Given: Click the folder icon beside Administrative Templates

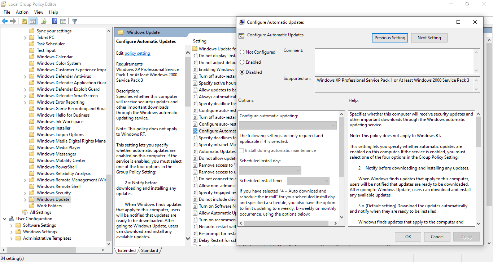Looking at the screenshot, I should [18, 238].
